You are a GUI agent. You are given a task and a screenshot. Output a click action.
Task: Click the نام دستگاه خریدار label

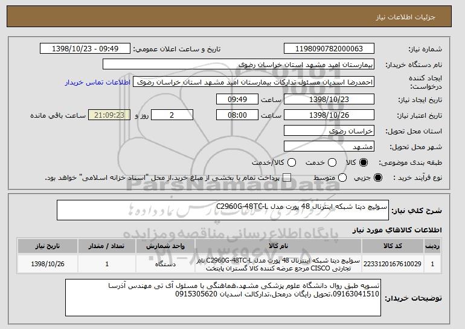[414, 65]
